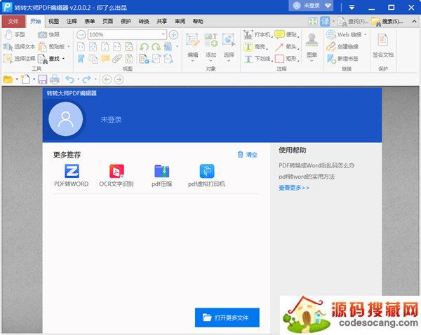Rotate the view clockwise
The height and width of the screenshot is (335, 421).
(156, 47)
